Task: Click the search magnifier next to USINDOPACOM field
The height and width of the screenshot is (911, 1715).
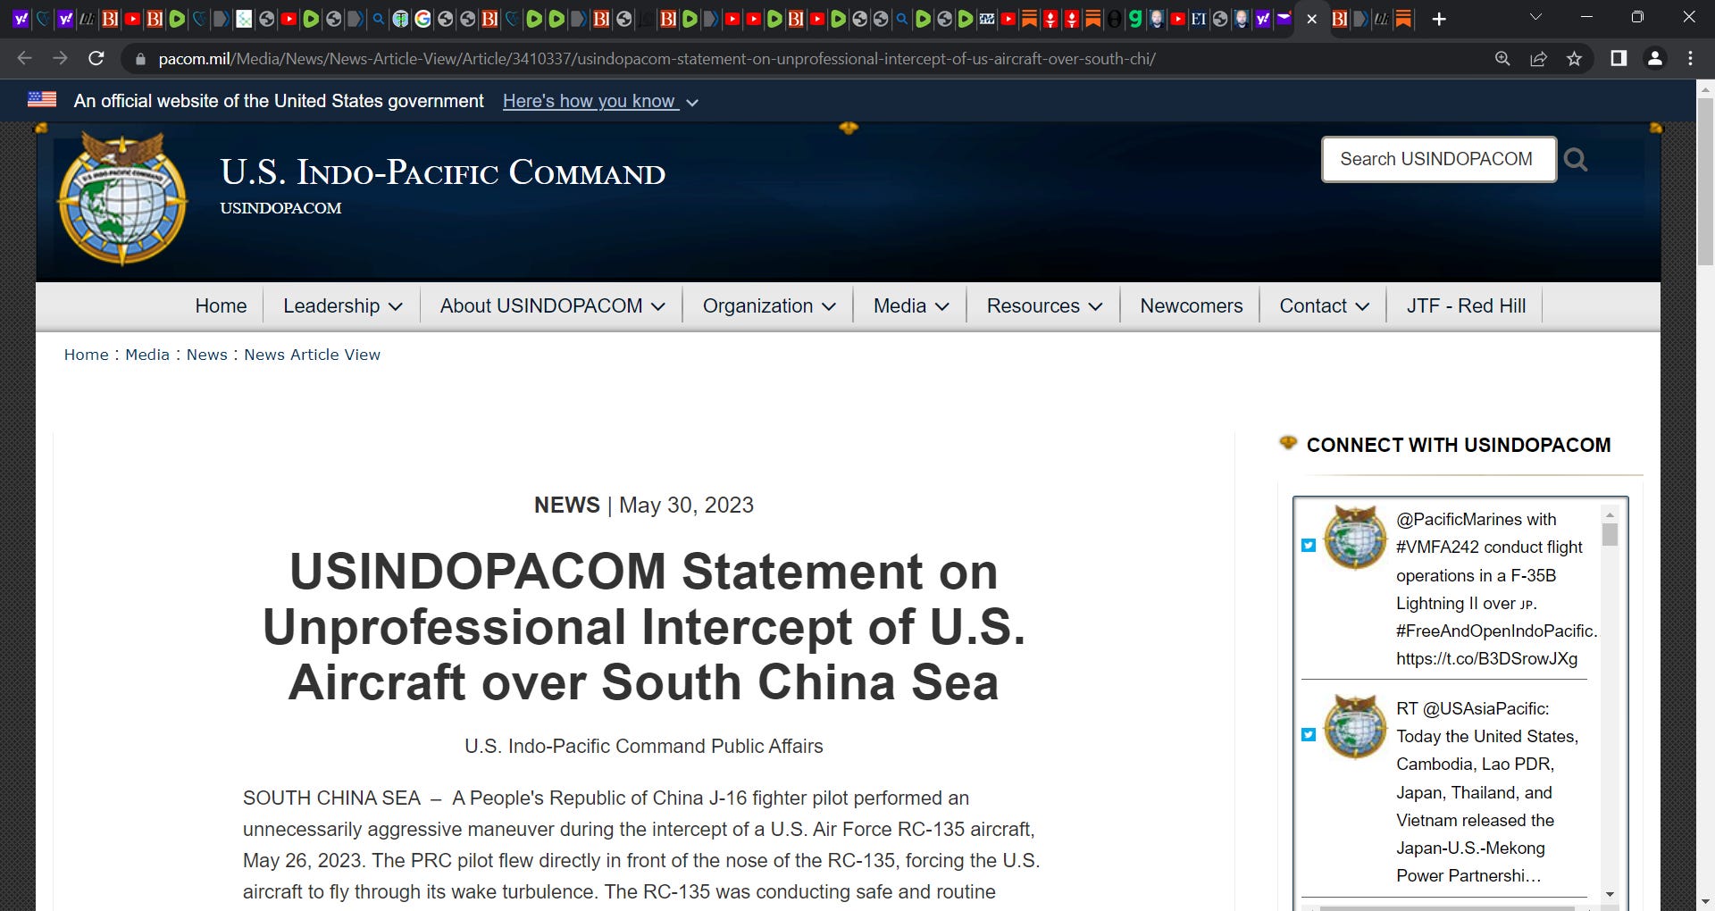Action: (1576, 160)
